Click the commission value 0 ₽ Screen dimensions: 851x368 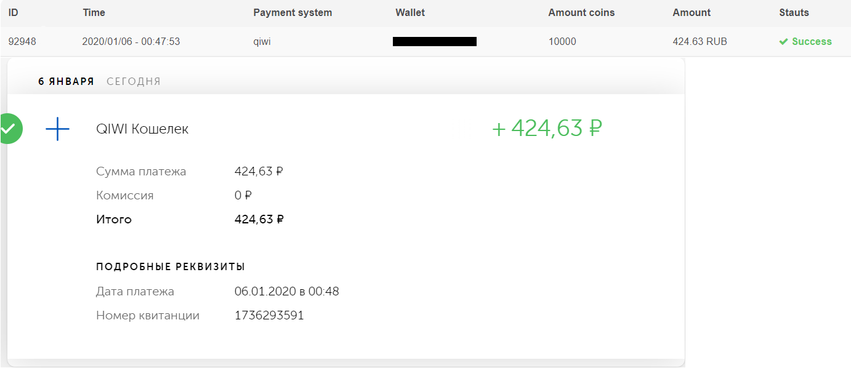click(x=243, y=196)
